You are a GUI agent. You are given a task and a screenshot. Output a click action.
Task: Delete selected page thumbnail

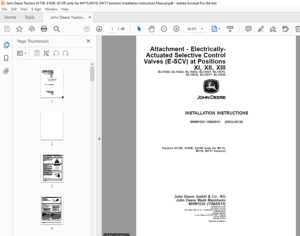pyautogui.click(x=37, y=53)
